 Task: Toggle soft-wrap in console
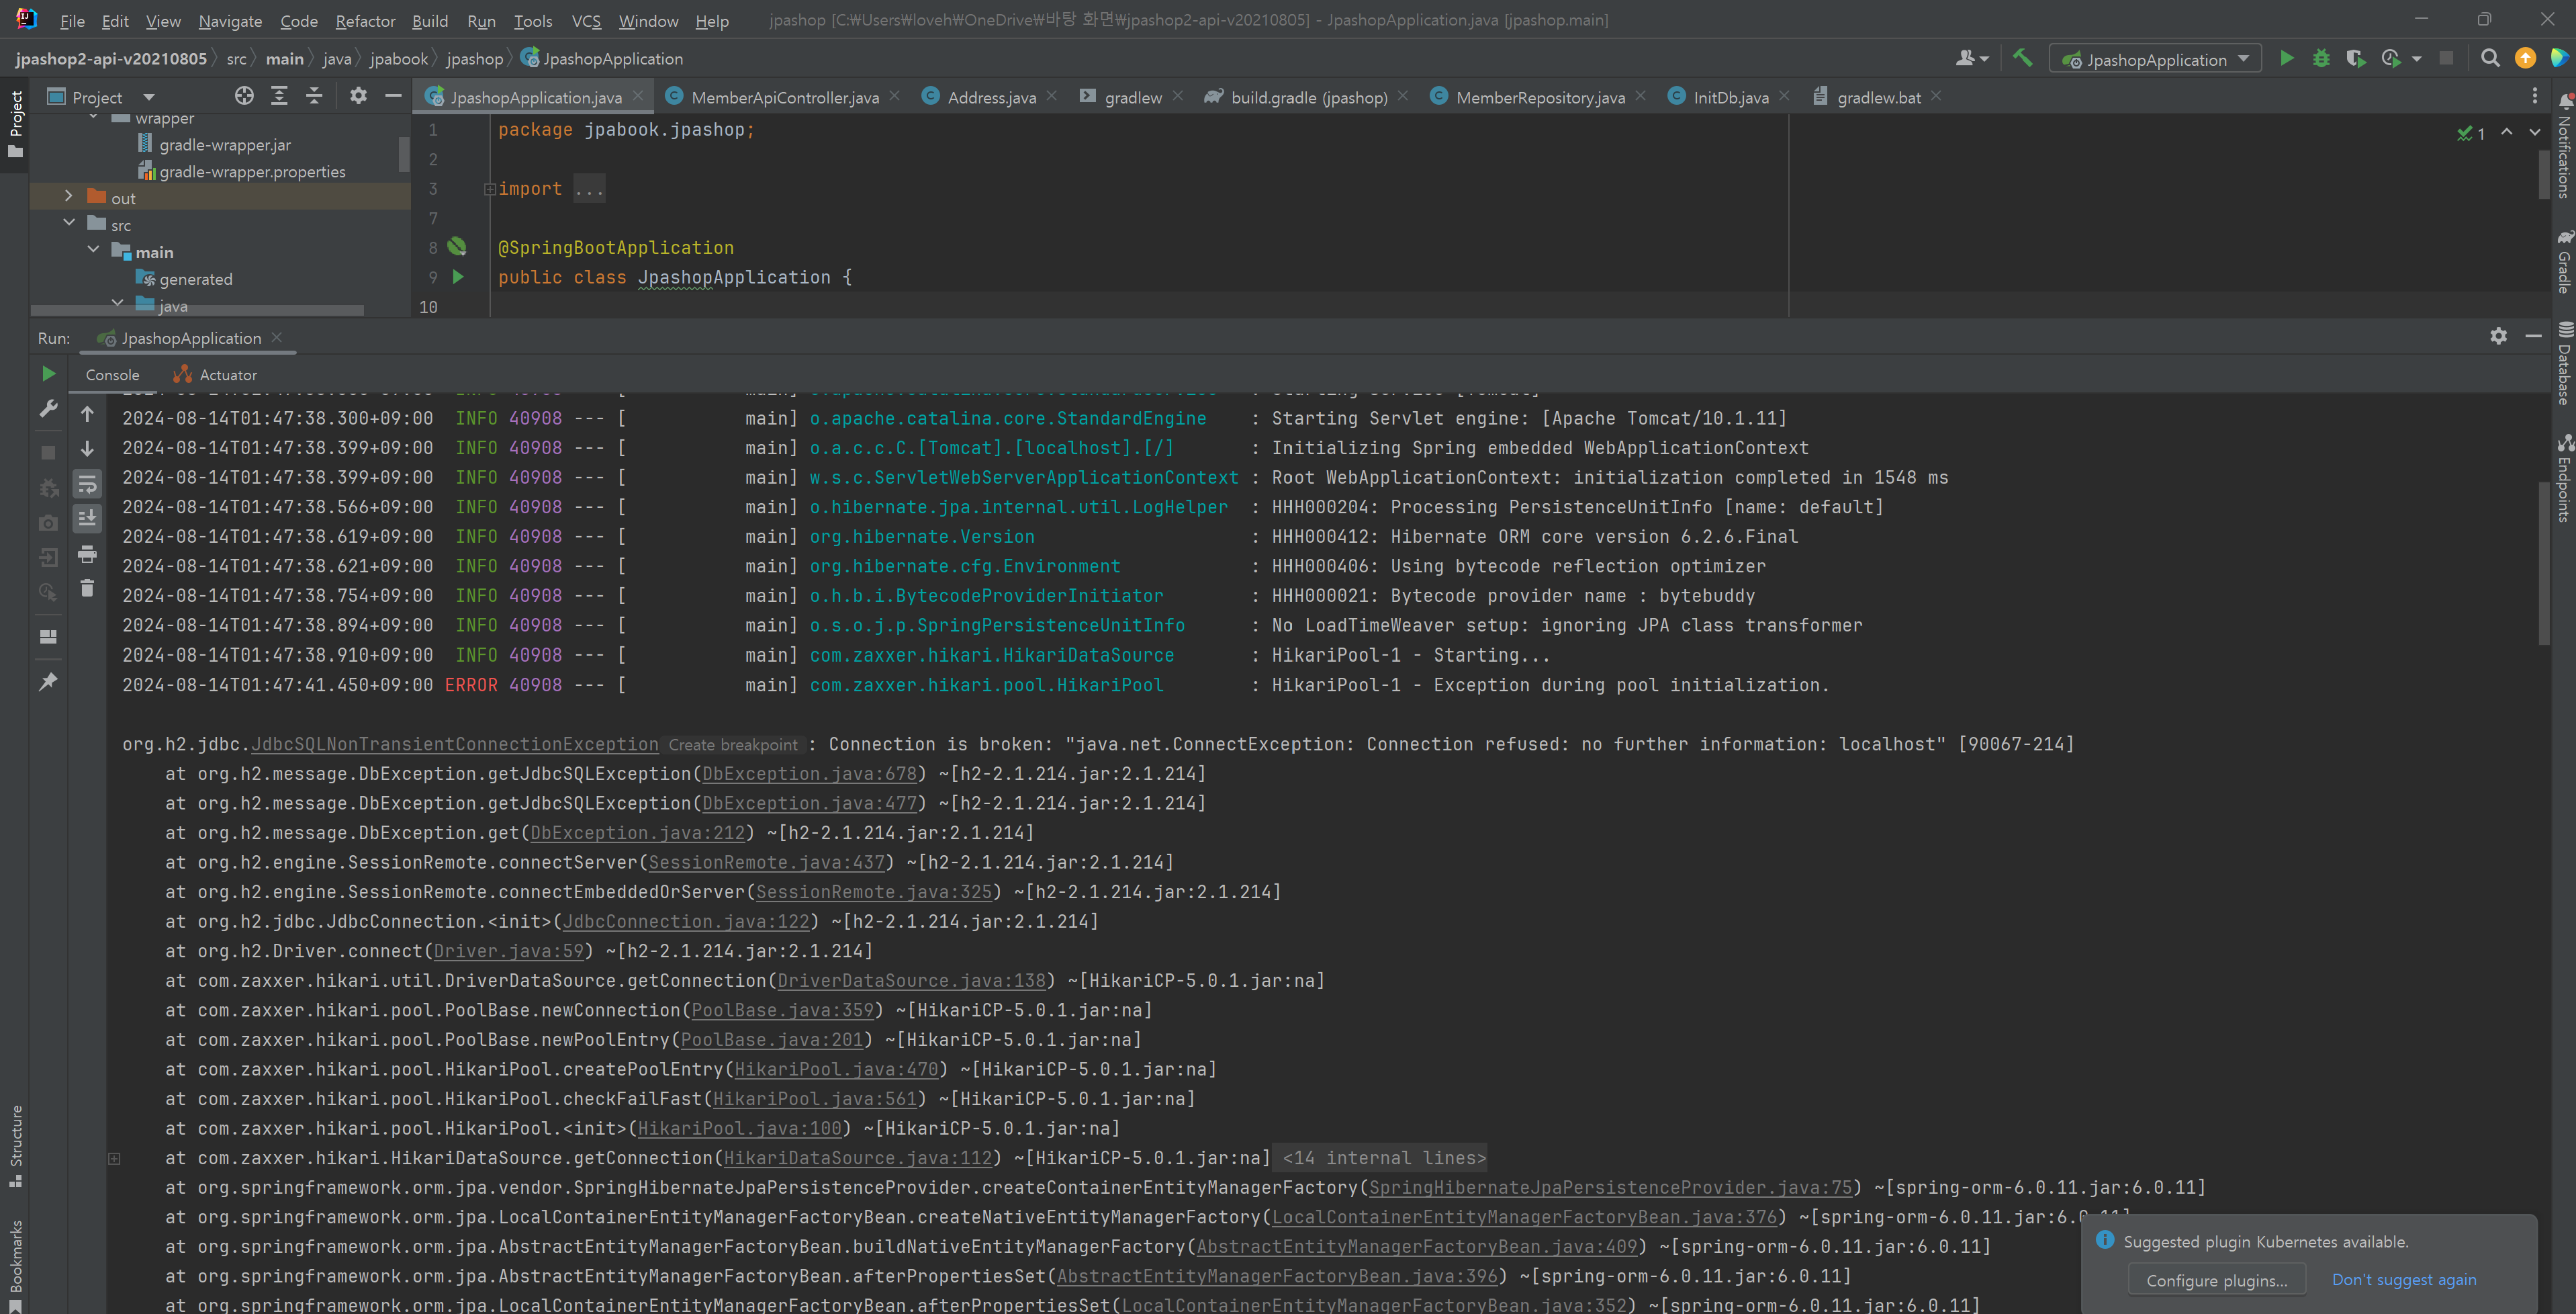pyautogui.click(x=87, y=484)
